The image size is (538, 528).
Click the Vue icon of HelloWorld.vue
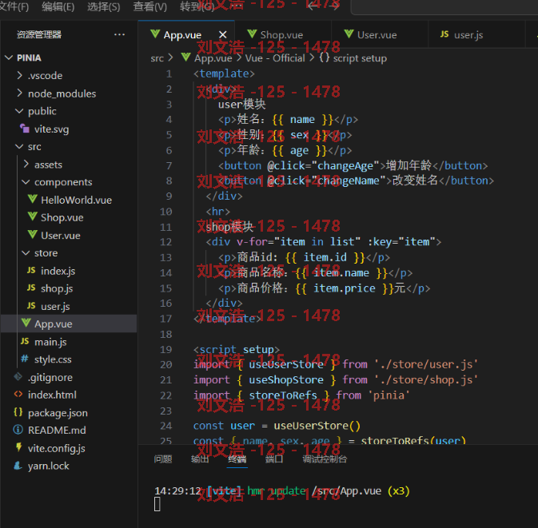33,199
